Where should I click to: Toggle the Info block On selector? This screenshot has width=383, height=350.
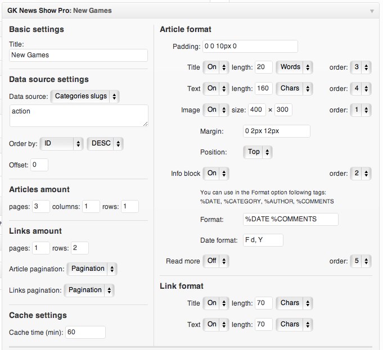(215, 174)
